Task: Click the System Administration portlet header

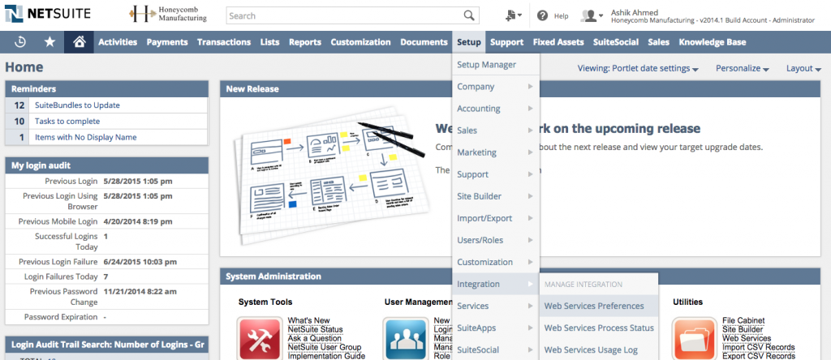Action: [x=521, y=276]
